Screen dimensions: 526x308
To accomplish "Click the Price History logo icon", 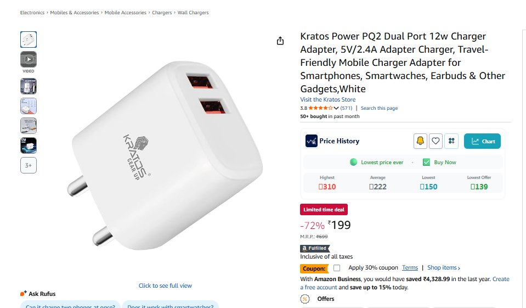I will click(x=312, y=141).
